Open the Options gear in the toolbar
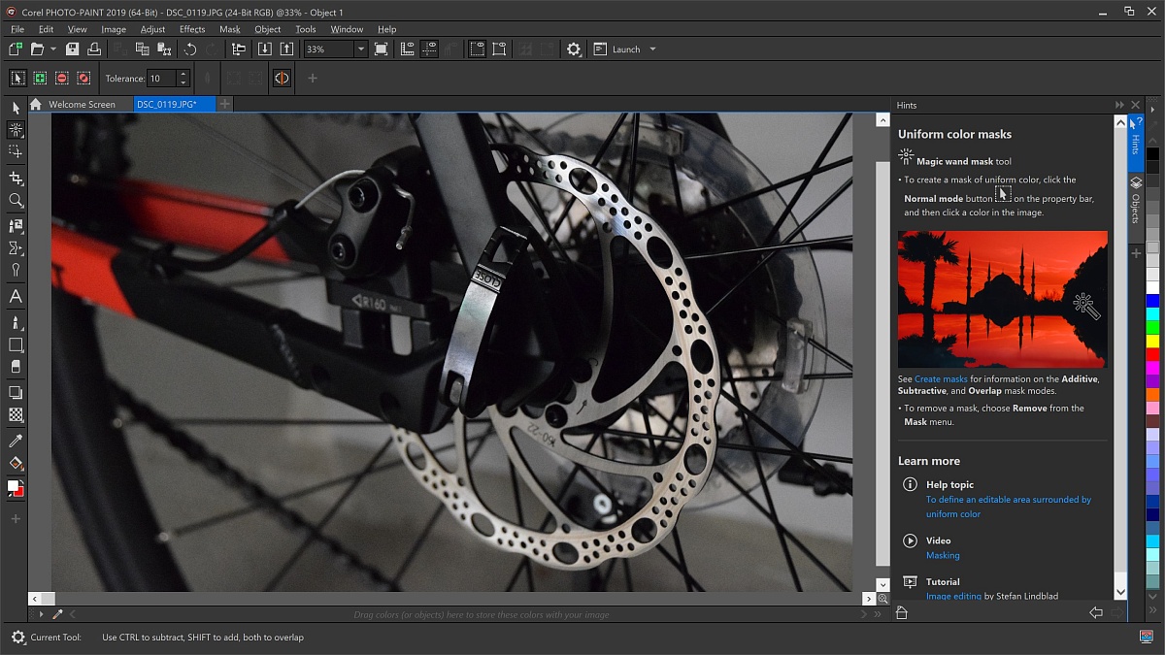The width and height of the screenshot is (1165, 655). pos(574,49)
